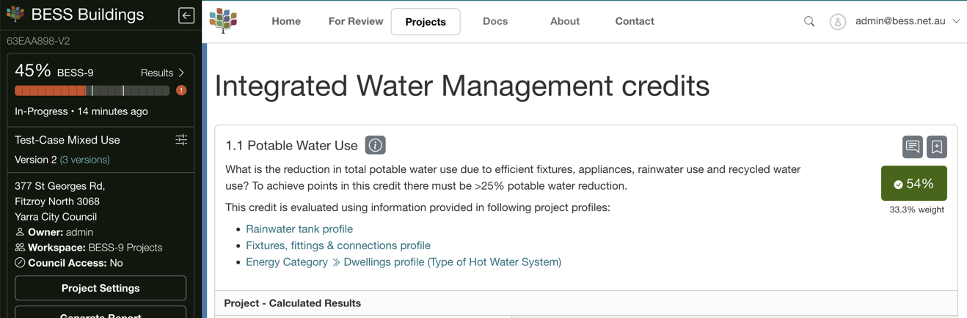Screen dimensions: 967x318
Task: Switch to the For Review tab
Action: (355, 21)
